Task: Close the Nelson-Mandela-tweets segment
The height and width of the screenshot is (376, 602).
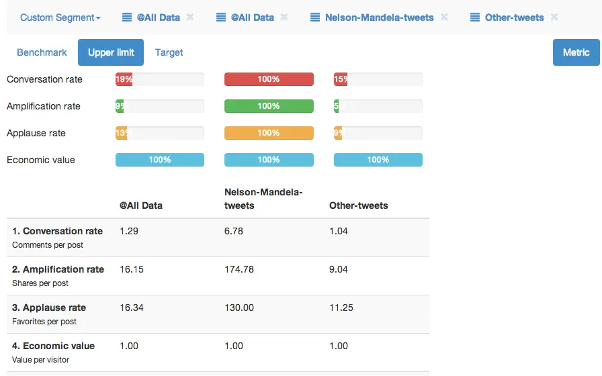Action: click(x=444, y=17)
